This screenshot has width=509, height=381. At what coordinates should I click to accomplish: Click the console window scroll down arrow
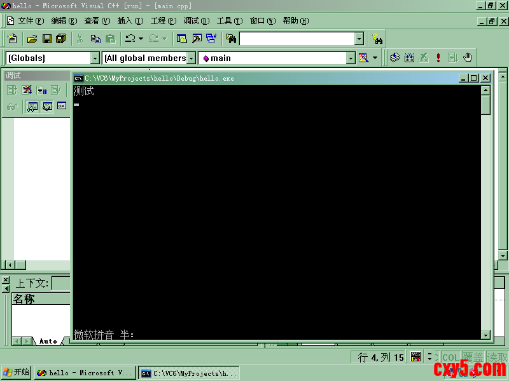point(485,335)
